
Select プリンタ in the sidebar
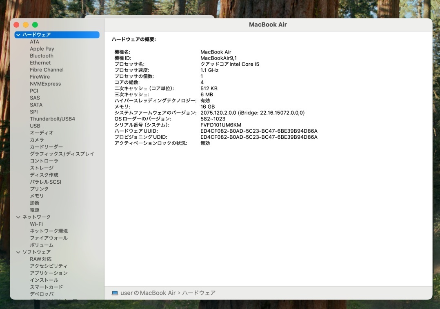[39, 189]
